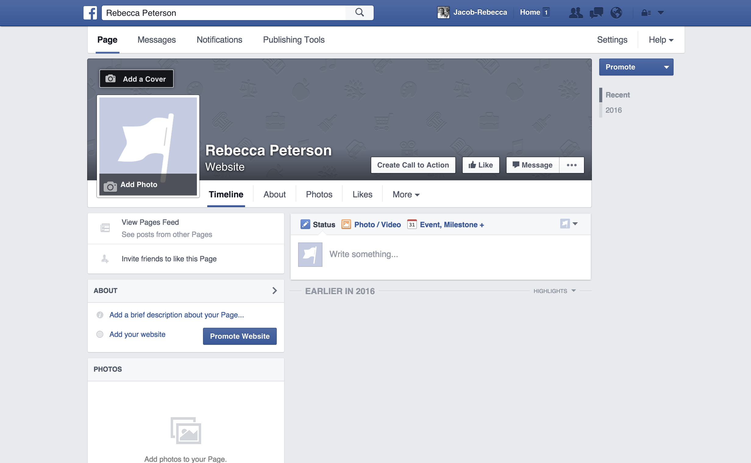
Task: Click the search magnifier icon
Action: tap(359, 12)
